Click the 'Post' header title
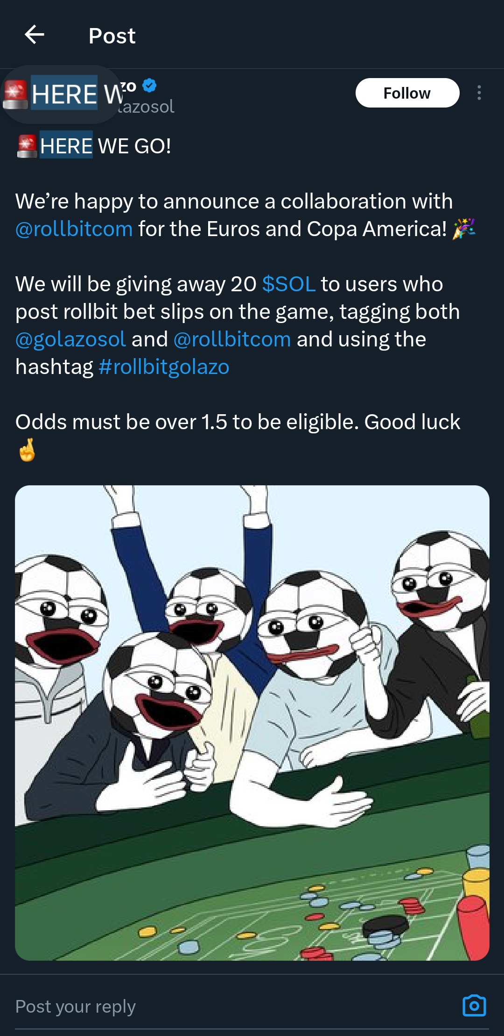Image resolution: width=504 pixels, height=1036 pixels. [112, 36]
